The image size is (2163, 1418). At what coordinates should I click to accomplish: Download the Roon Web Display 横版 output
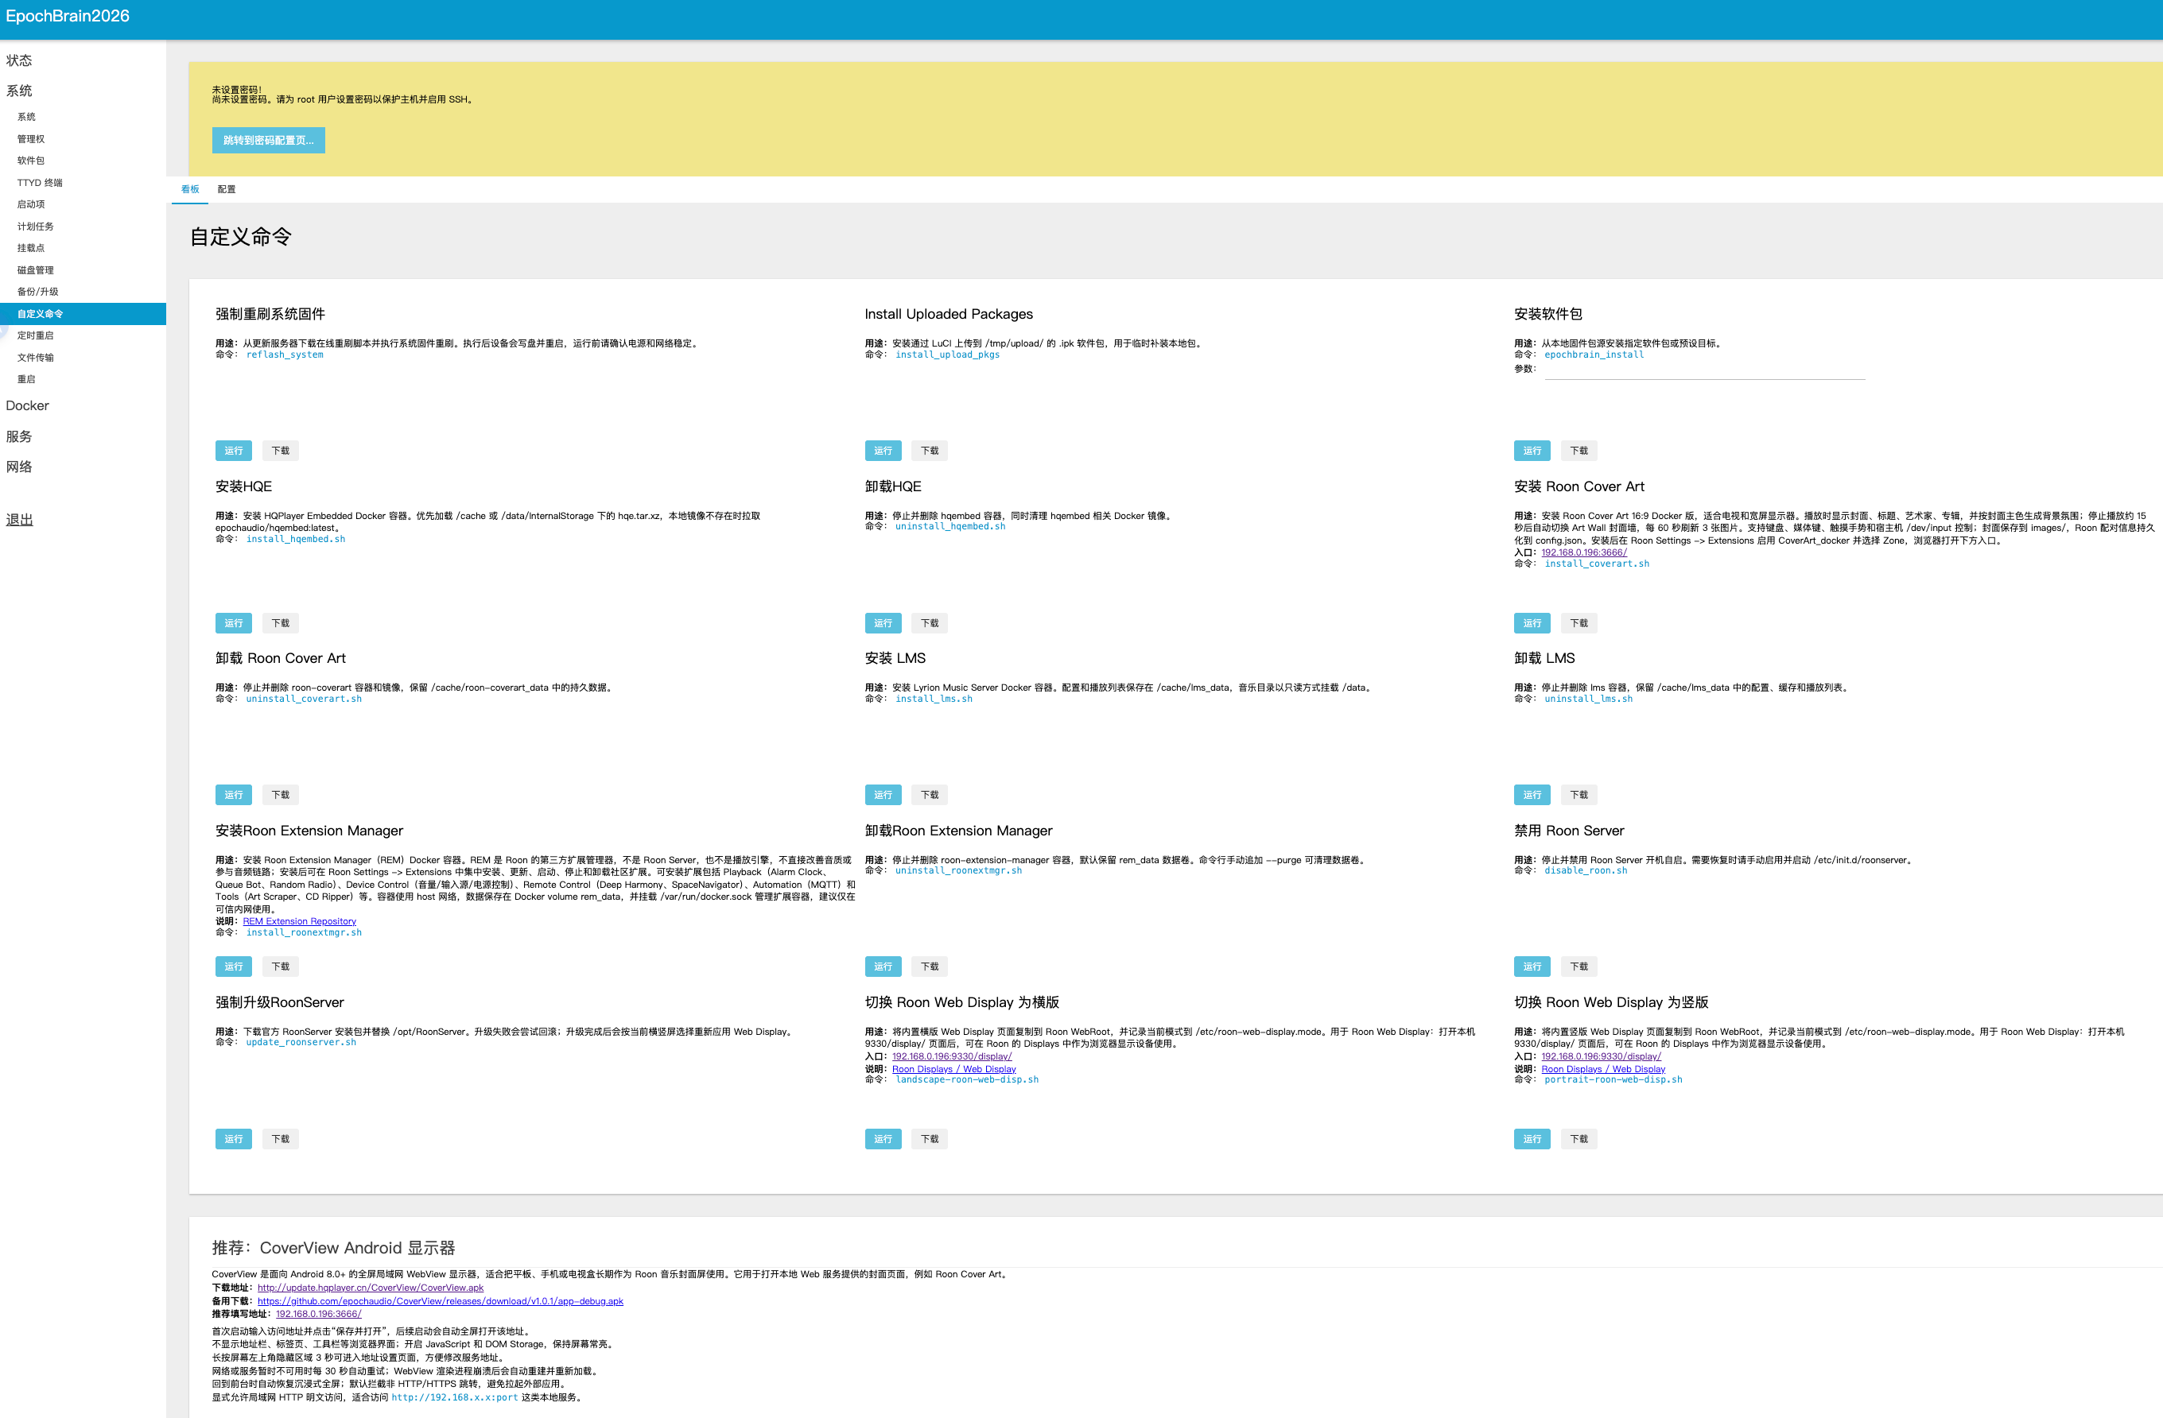pyautogui.click(x=929, y=1139)
